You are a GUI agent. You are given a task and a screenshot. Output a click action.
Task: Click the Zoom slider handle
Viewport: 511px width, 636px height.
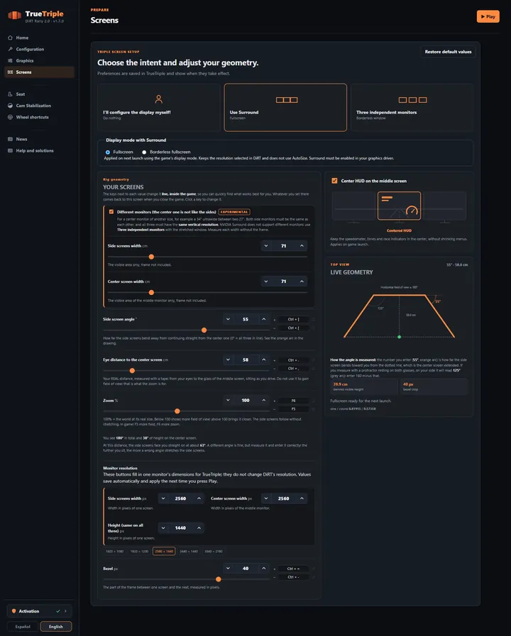click(177, 411)
